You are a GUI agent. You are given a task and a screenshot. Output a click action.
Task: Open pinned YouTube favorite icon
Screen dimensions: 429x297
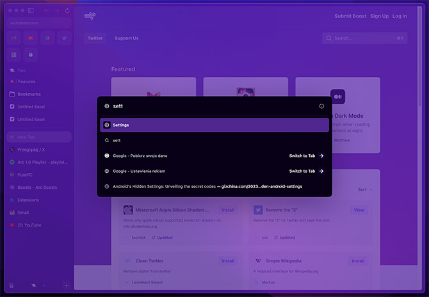31,38
